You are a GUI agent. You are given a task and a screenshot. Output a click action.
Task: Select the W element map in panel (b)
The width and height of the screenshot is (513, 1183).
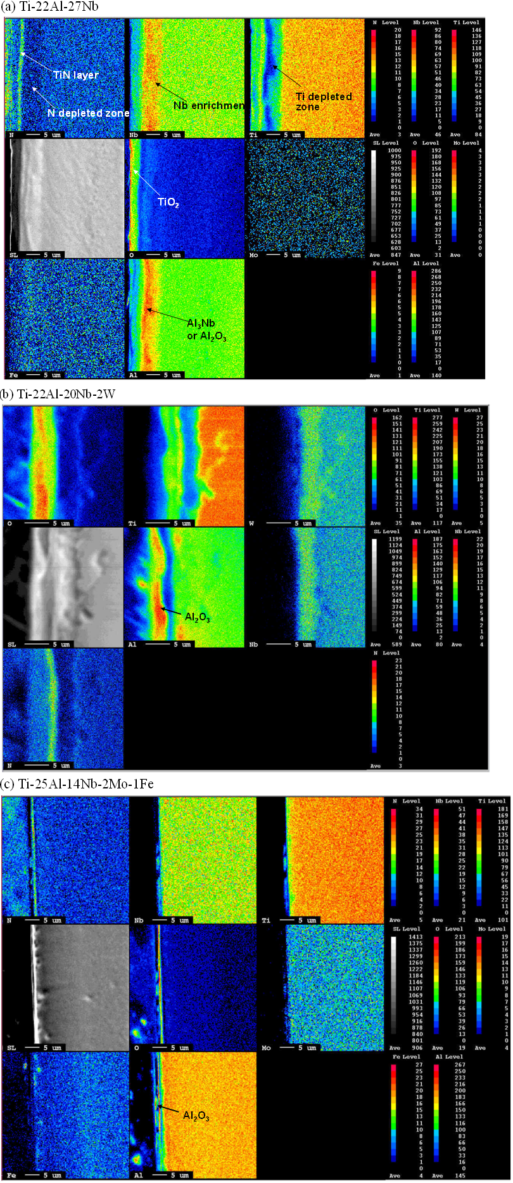tap(305, 466)
